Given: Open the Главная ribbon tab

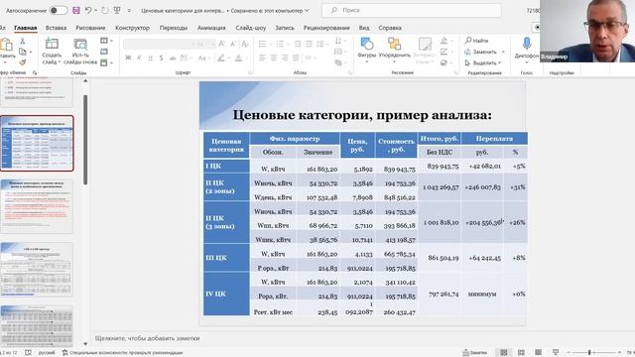Looking at the screenshot, I should pyautogui.click(x=26, y=28).
